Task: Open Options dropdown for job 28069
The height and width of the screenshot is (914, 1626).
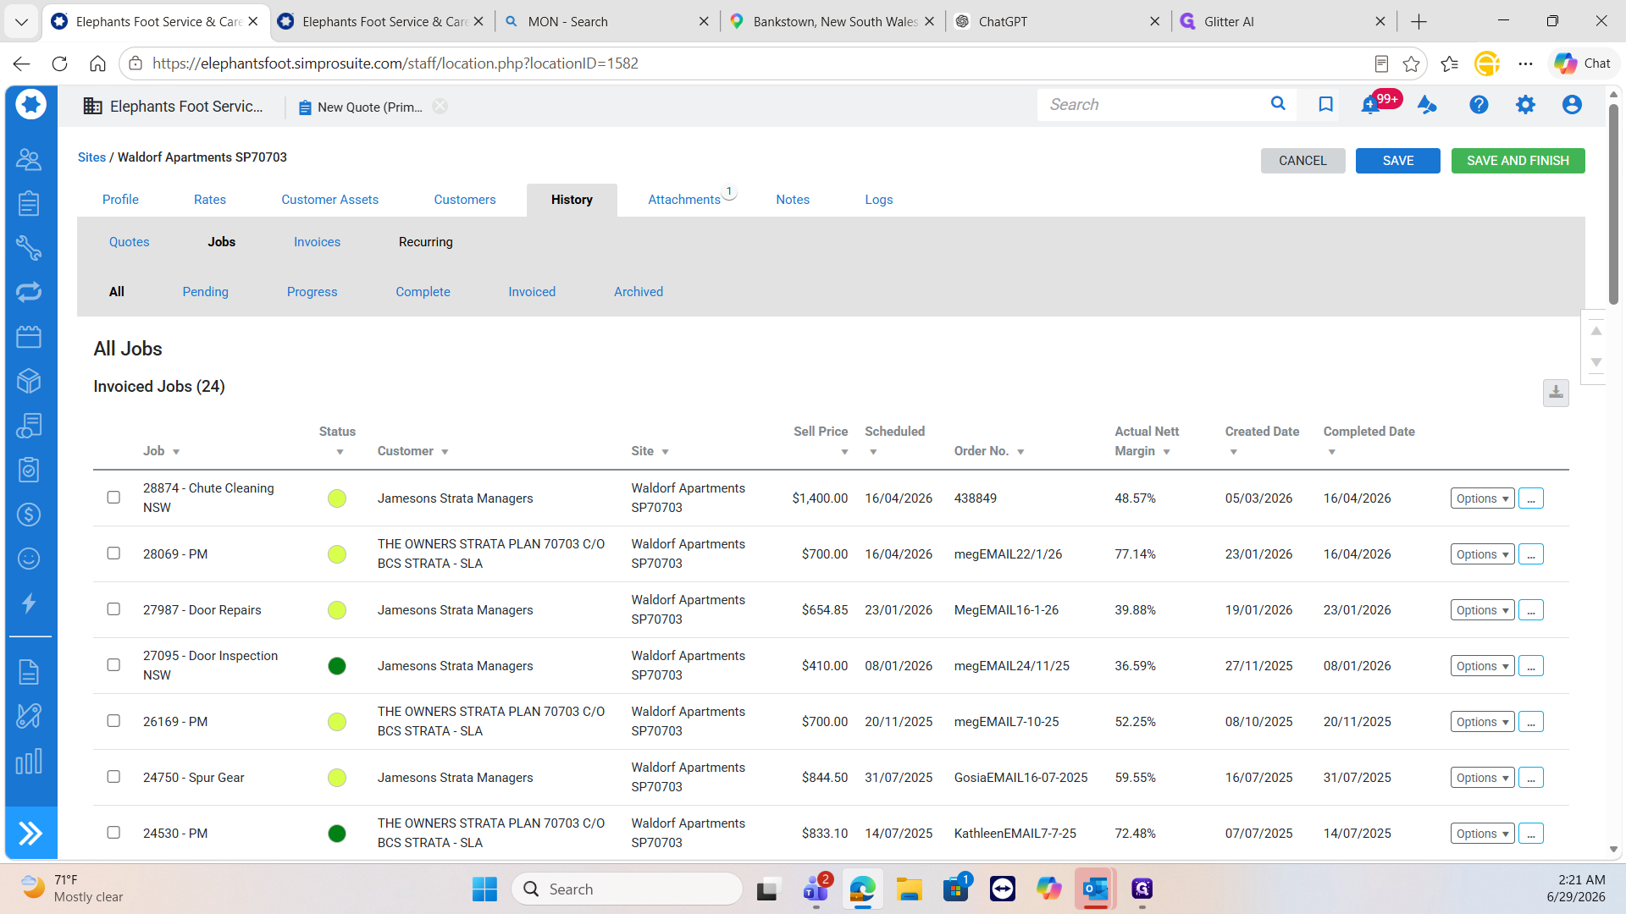Action: click(x=1482, y=554)
